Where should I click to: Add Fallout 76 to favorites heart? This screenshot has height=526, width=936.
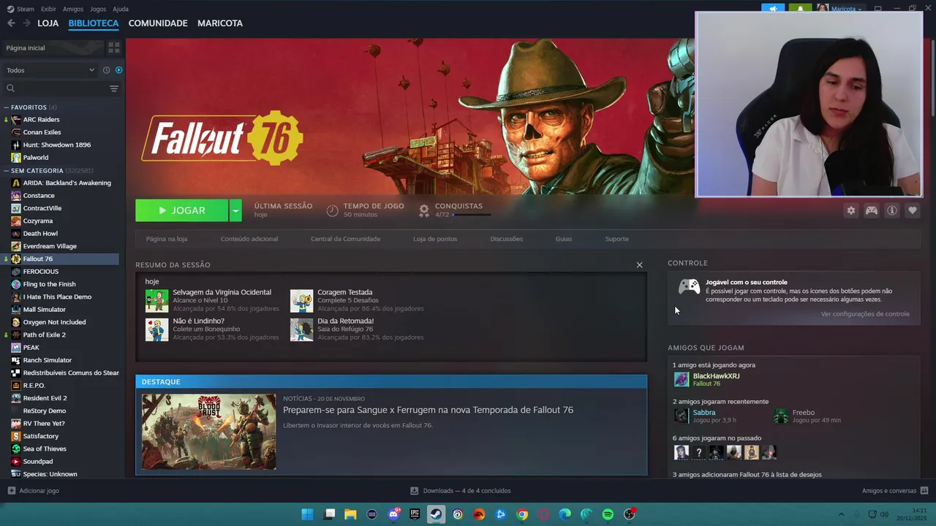913,210
